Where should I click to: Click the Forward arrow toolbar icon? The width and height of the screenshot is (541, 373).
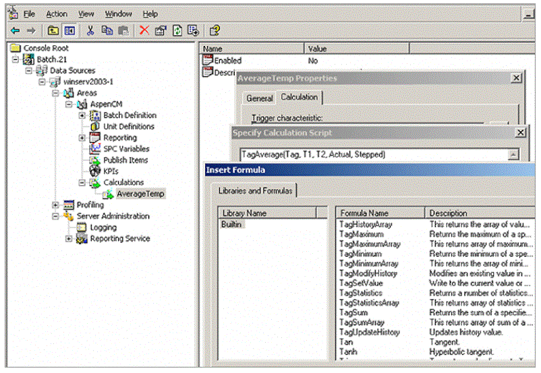[31, 31]
